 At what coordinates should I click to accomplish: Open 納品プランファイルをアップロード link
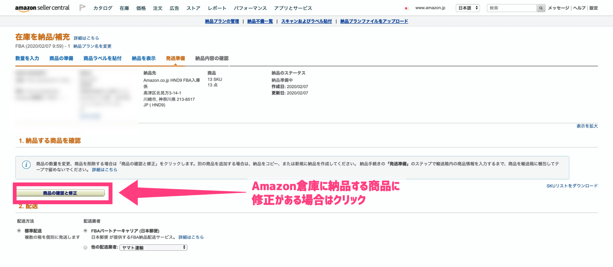(374, 21)
